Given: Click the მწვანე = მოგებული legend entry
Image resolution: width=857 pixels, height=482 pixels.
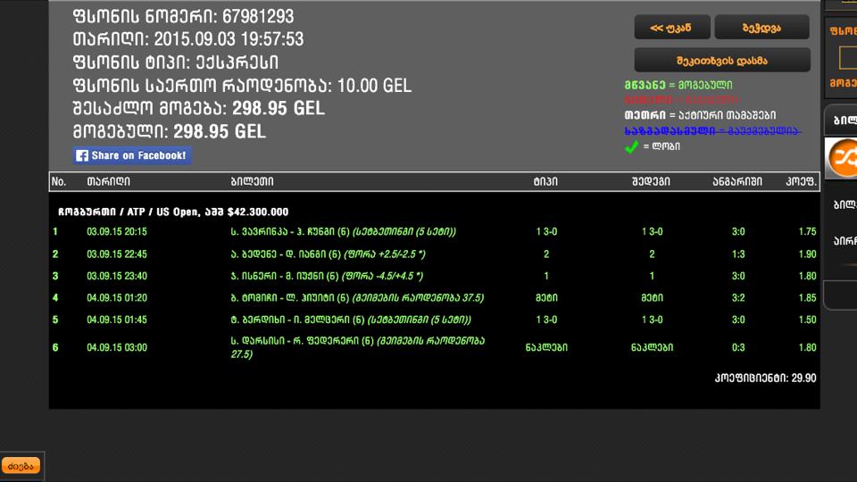Looking at the screenshot, I should click(x=678, y=86).
